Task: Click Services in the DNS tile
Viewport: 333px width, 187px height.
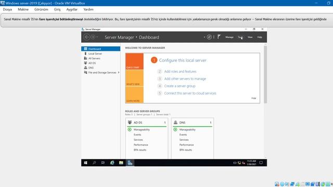Action: click(x=184, y=140)
